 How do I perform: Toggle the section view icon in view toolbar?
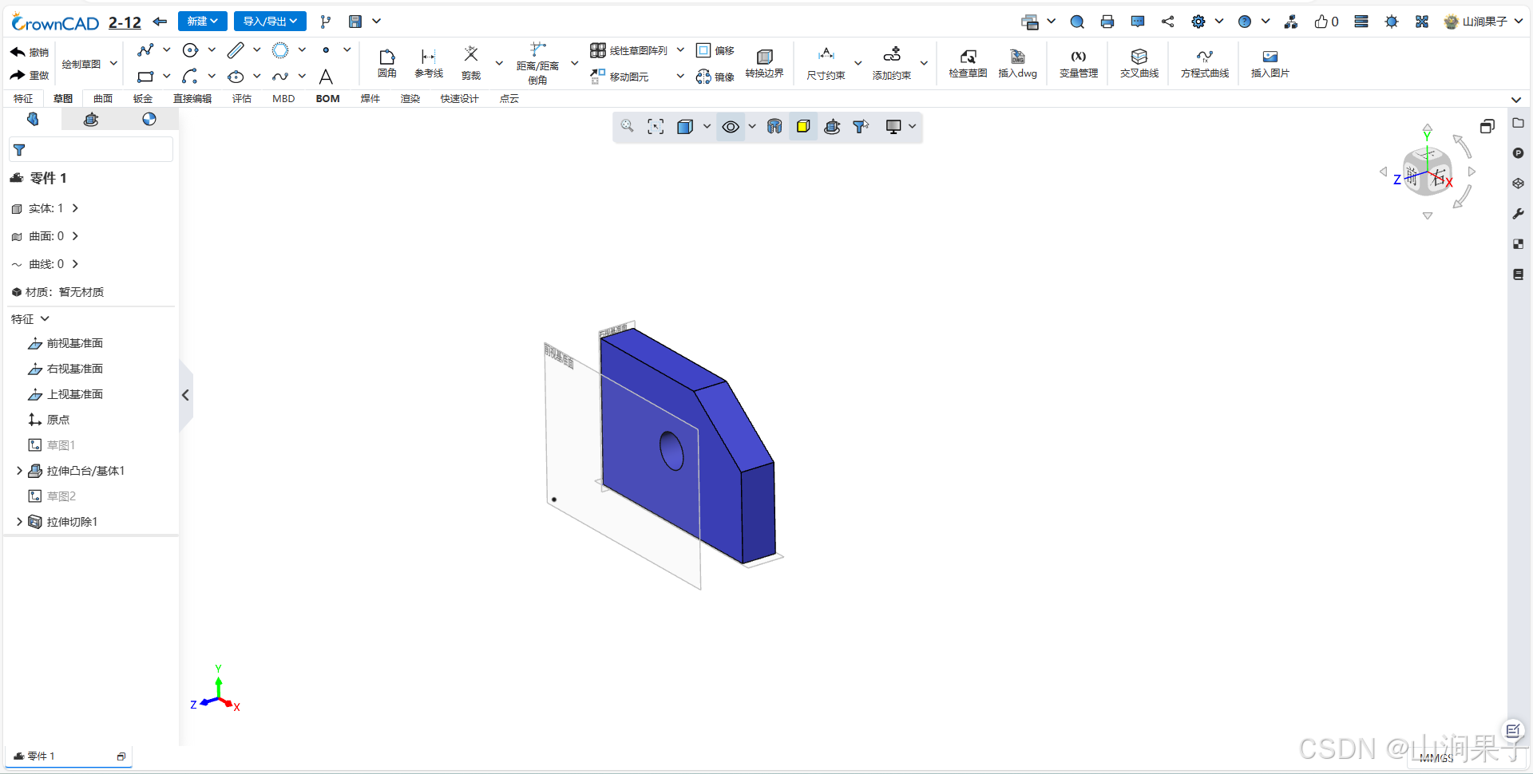[x=774, y=126]
